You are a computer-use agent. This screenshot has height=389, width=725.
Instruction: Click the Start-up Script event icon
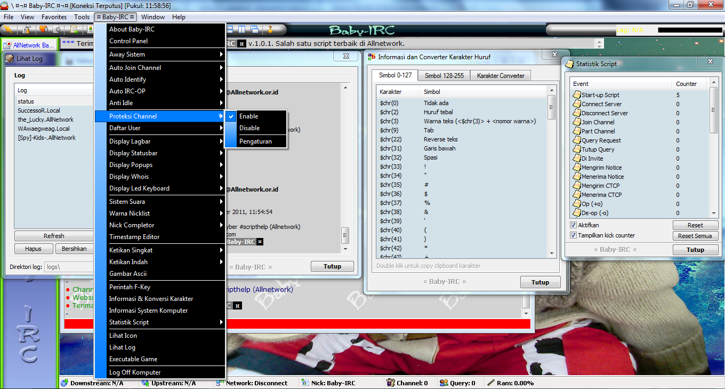point(576,95)
